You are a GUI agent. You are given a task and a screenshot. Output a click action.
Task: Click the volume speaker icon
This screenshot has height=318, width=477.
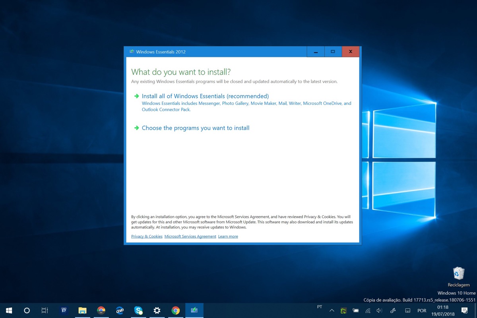point(379,310)
